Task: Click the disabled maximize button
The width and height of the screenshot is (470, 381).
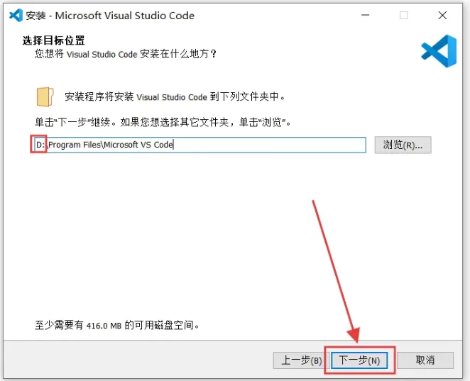Action: coord(404,16)
